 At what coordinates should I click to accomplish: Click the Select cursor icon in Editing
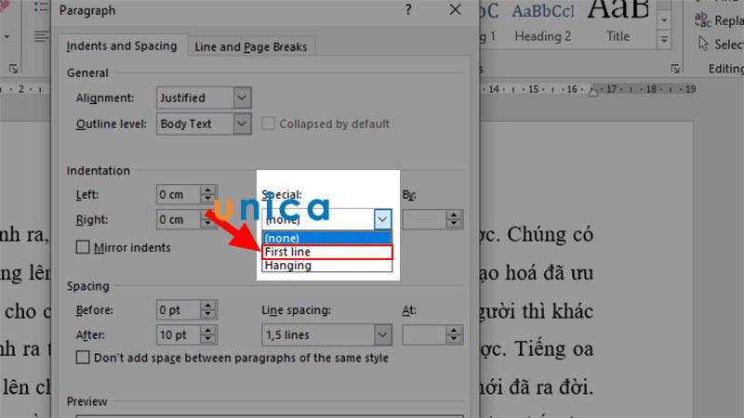[704, 44]
